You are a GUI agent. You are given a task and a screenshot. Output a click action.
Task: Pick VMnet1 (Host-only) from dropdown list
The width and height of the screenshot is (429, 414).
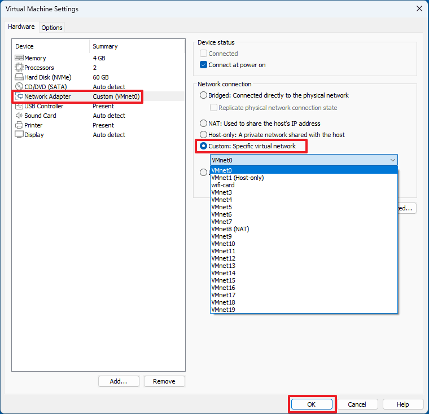(x=237, y=178)
